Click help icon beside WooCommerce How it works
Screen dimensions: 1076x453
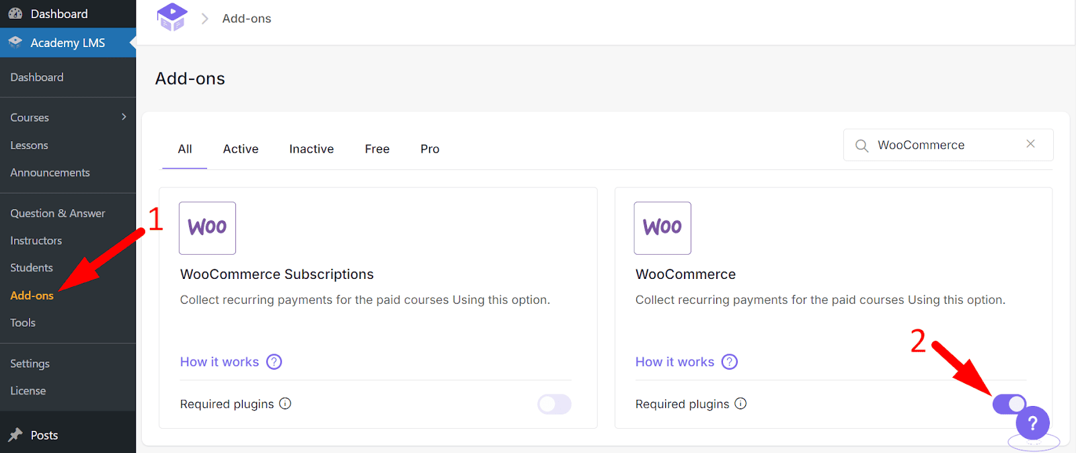[730, 362]
